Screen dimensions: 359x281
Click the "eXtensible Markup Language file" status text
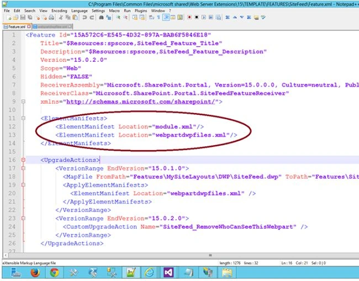pos(29,263)
